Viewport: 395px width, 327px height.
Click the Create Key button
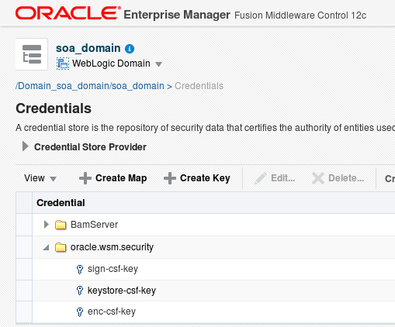pos(197,178)
